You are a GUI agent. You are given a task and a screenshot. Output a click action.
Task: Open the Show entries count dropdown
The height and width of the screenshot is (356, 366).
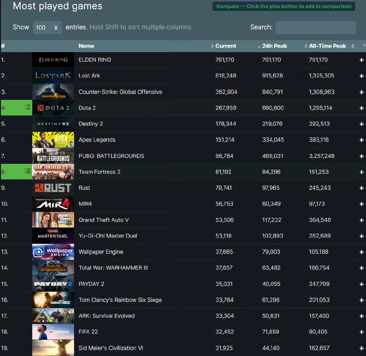coord(47,28)
